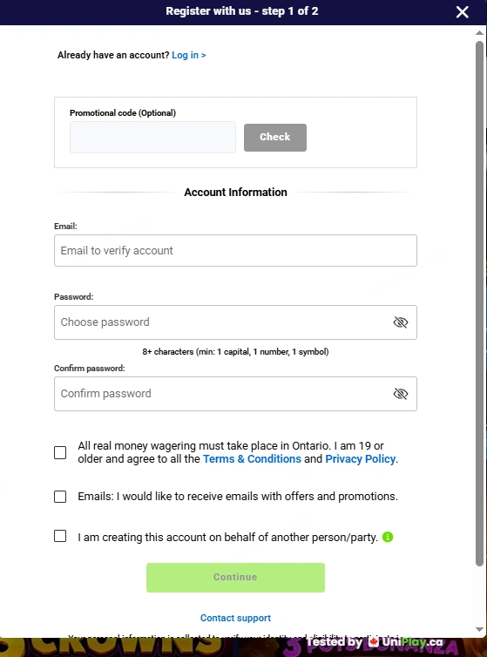This screenshot has height=657, width=487.
Task: Click the scrollbar up arrow
Action: tap(480, 33)
